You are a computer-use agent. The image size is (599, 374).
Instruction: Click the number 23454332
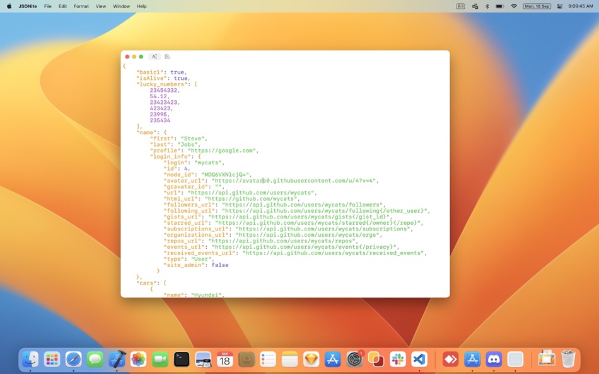[163, 91]
